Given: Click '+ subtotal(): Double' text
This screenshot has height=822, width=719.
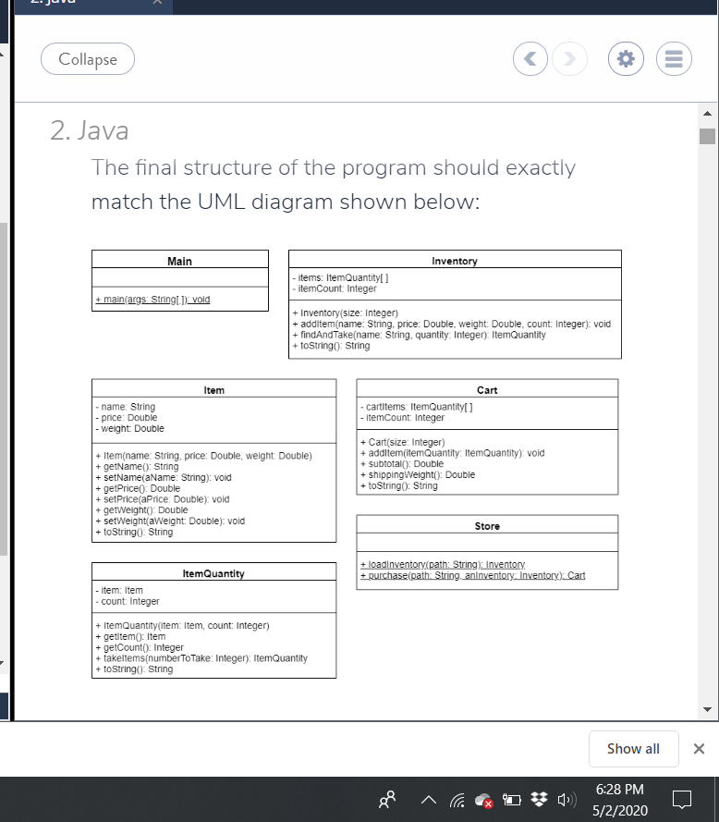Looking at the screenshot, I should (402, 464).
